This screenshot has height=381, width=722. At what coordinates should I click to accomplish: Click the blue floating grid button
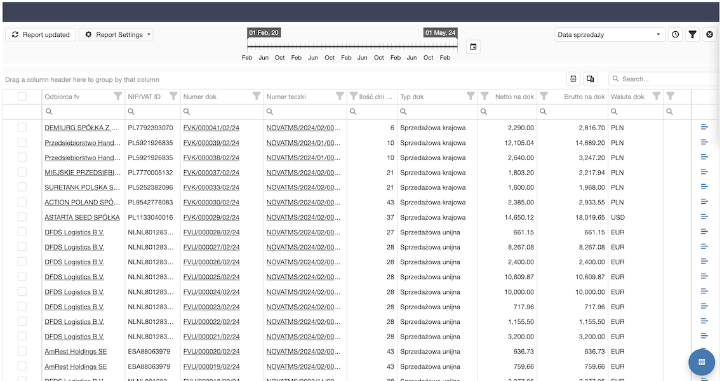point(702,362)
